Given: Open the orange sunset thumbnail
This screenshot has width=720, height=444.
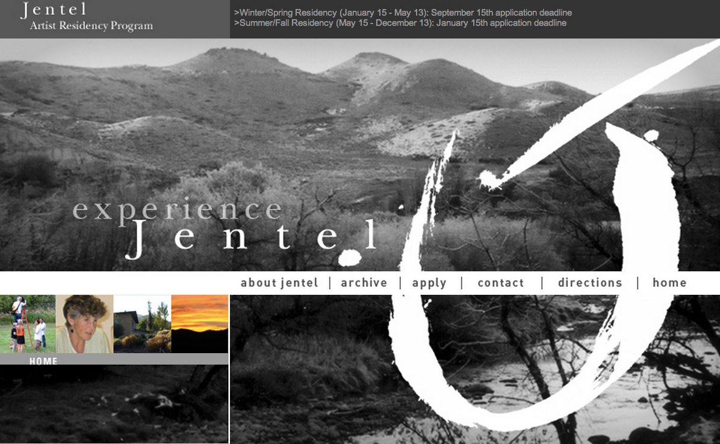Looking at the screenshot, I should pos(200,324).
